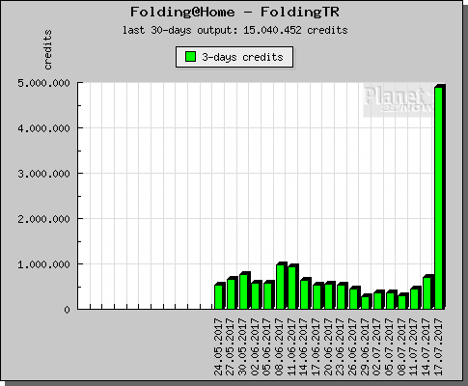Select the bar for 02.06.2017
This screenshot has height=386, width=468.
(257, 294)
